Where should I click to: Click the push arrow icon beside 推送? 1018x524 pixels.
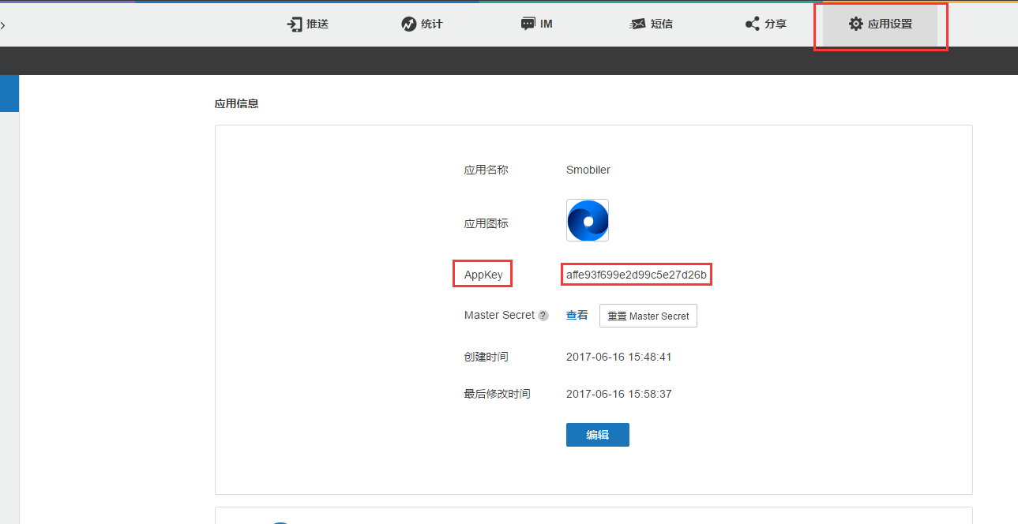point(295,24)
